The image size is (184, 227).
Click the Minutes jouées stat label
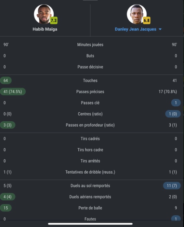90,45
